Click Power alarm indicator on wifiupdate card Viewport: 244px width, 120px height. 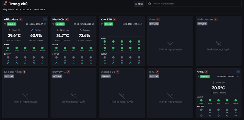(x=8, y=48)
